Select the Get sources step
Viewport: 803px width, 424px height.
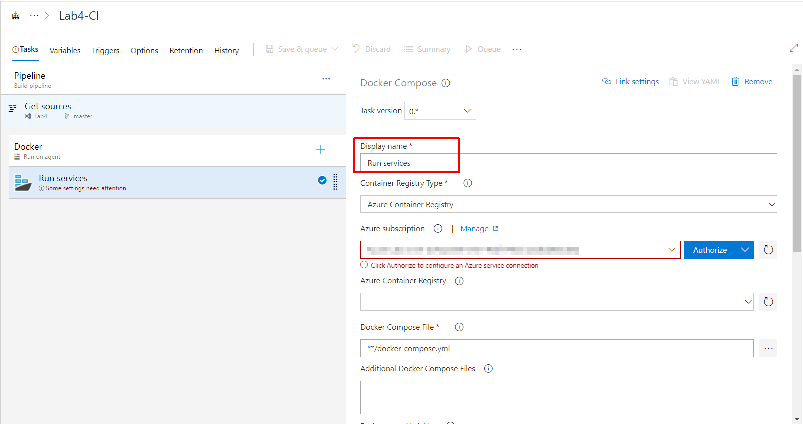173,110
